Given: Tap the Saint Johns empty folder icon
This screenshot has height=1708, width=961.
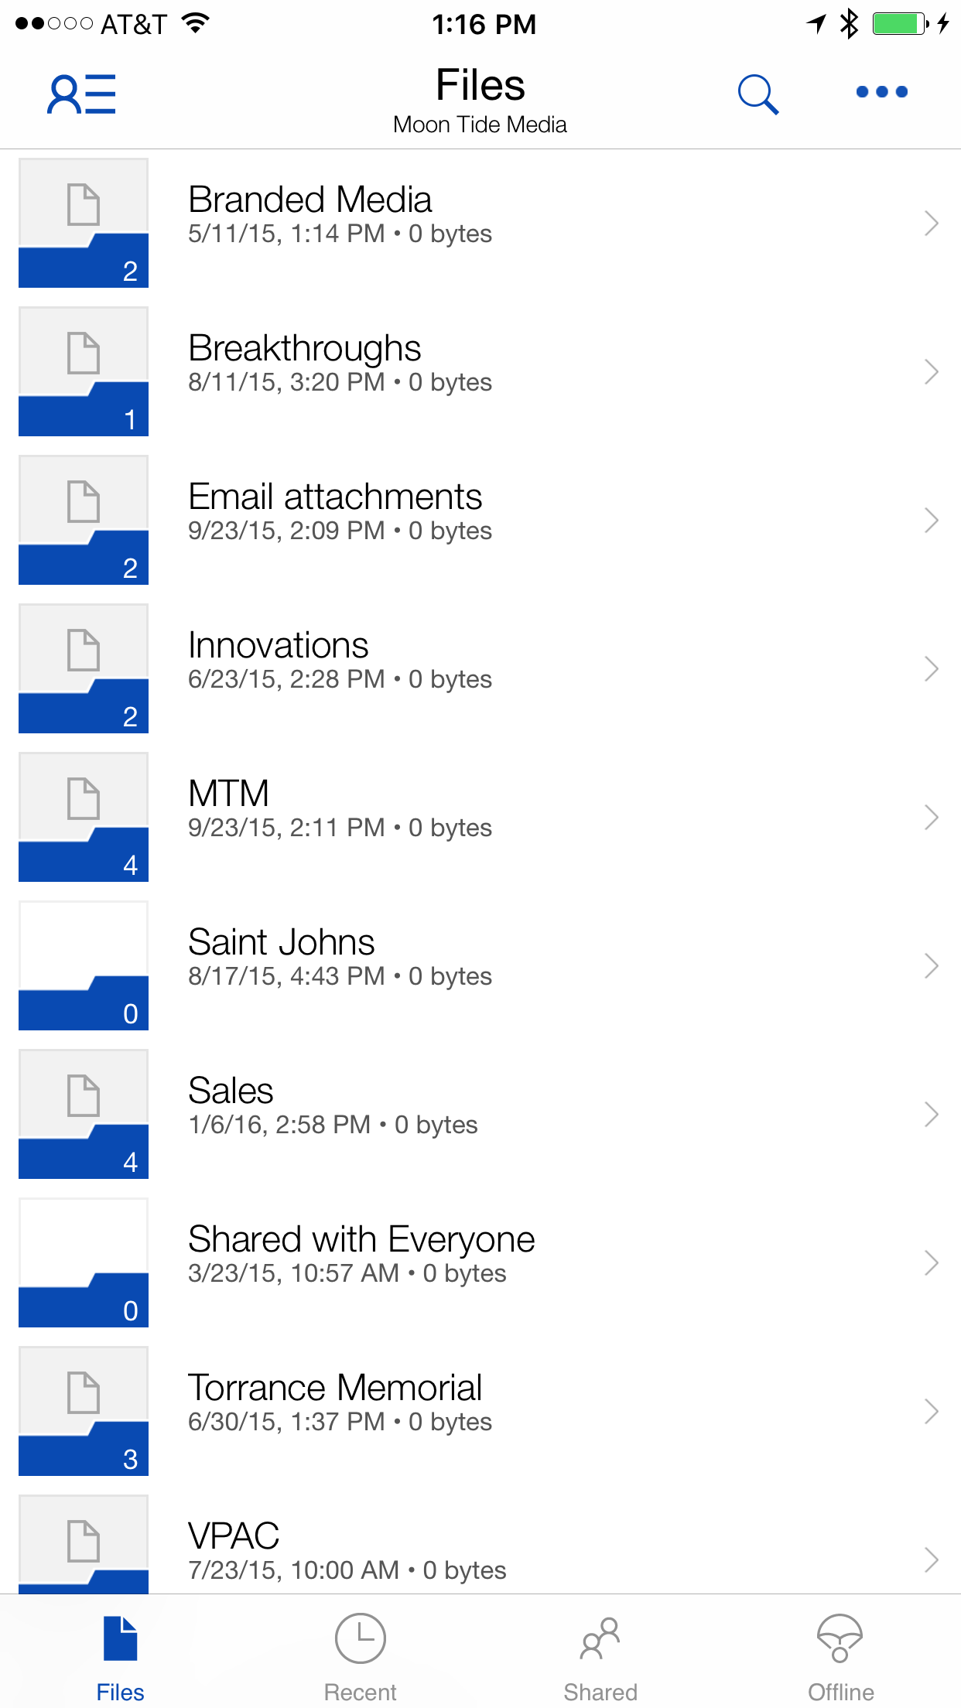Looking at the screenshot, I should [84, 965].
